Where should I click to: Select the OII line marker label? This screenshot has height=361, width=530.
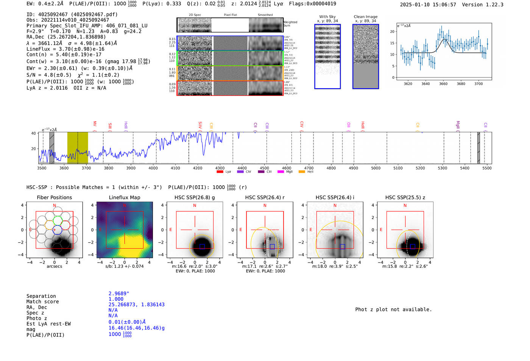349,125
